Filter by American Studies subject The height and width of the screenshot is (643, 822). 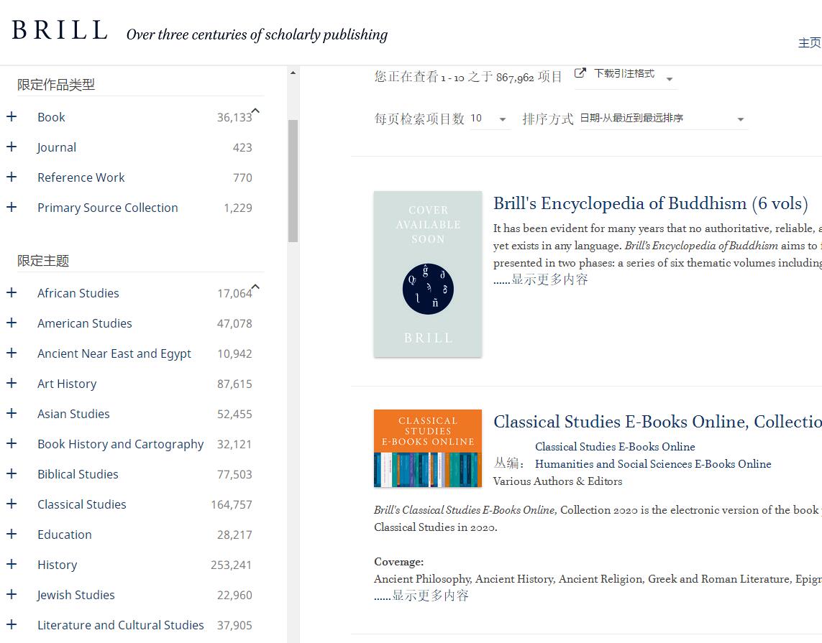(84, 323)
